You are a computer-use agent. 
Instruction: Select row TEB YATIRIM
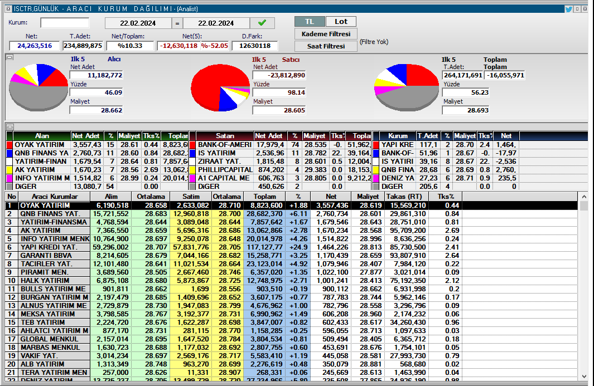292,323
